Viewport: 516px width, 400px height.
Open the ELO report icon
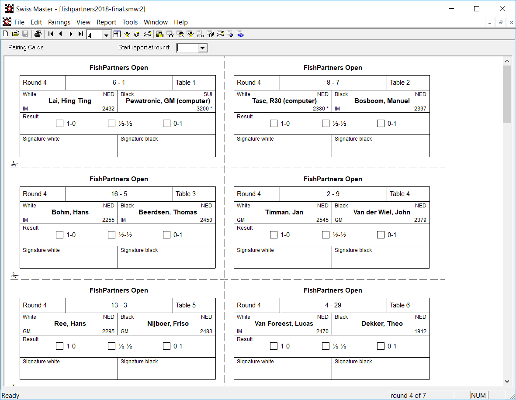(x=200, y=34)
